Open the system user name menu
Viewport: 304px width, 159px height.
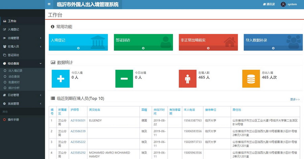point(292,4)
